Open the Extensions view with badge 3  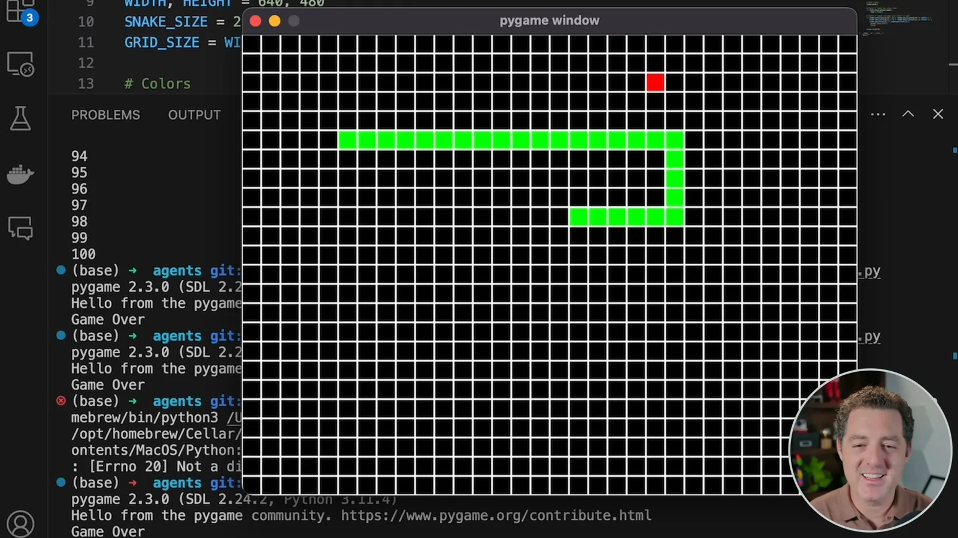pos(21,12)
